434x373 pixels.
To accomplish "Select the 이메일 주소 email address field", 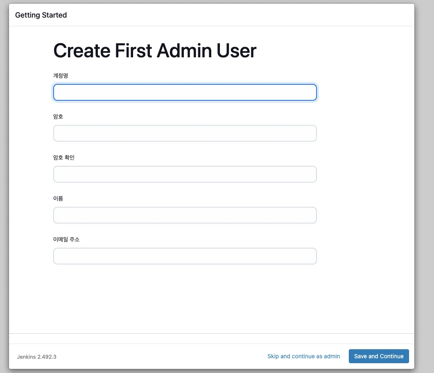I will 185,256.
